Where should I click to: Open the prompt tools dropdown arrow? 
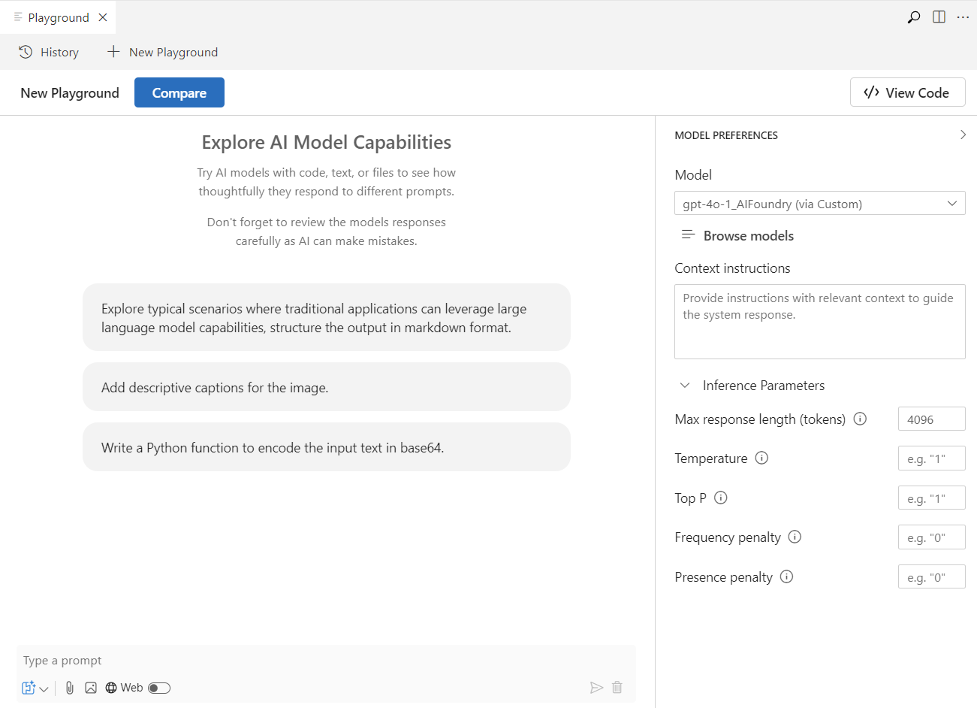44,688
